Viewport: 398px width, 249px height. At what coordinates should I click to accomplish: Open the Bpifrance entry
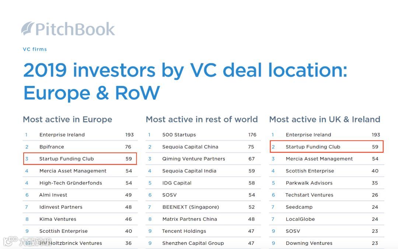point(52,147)
